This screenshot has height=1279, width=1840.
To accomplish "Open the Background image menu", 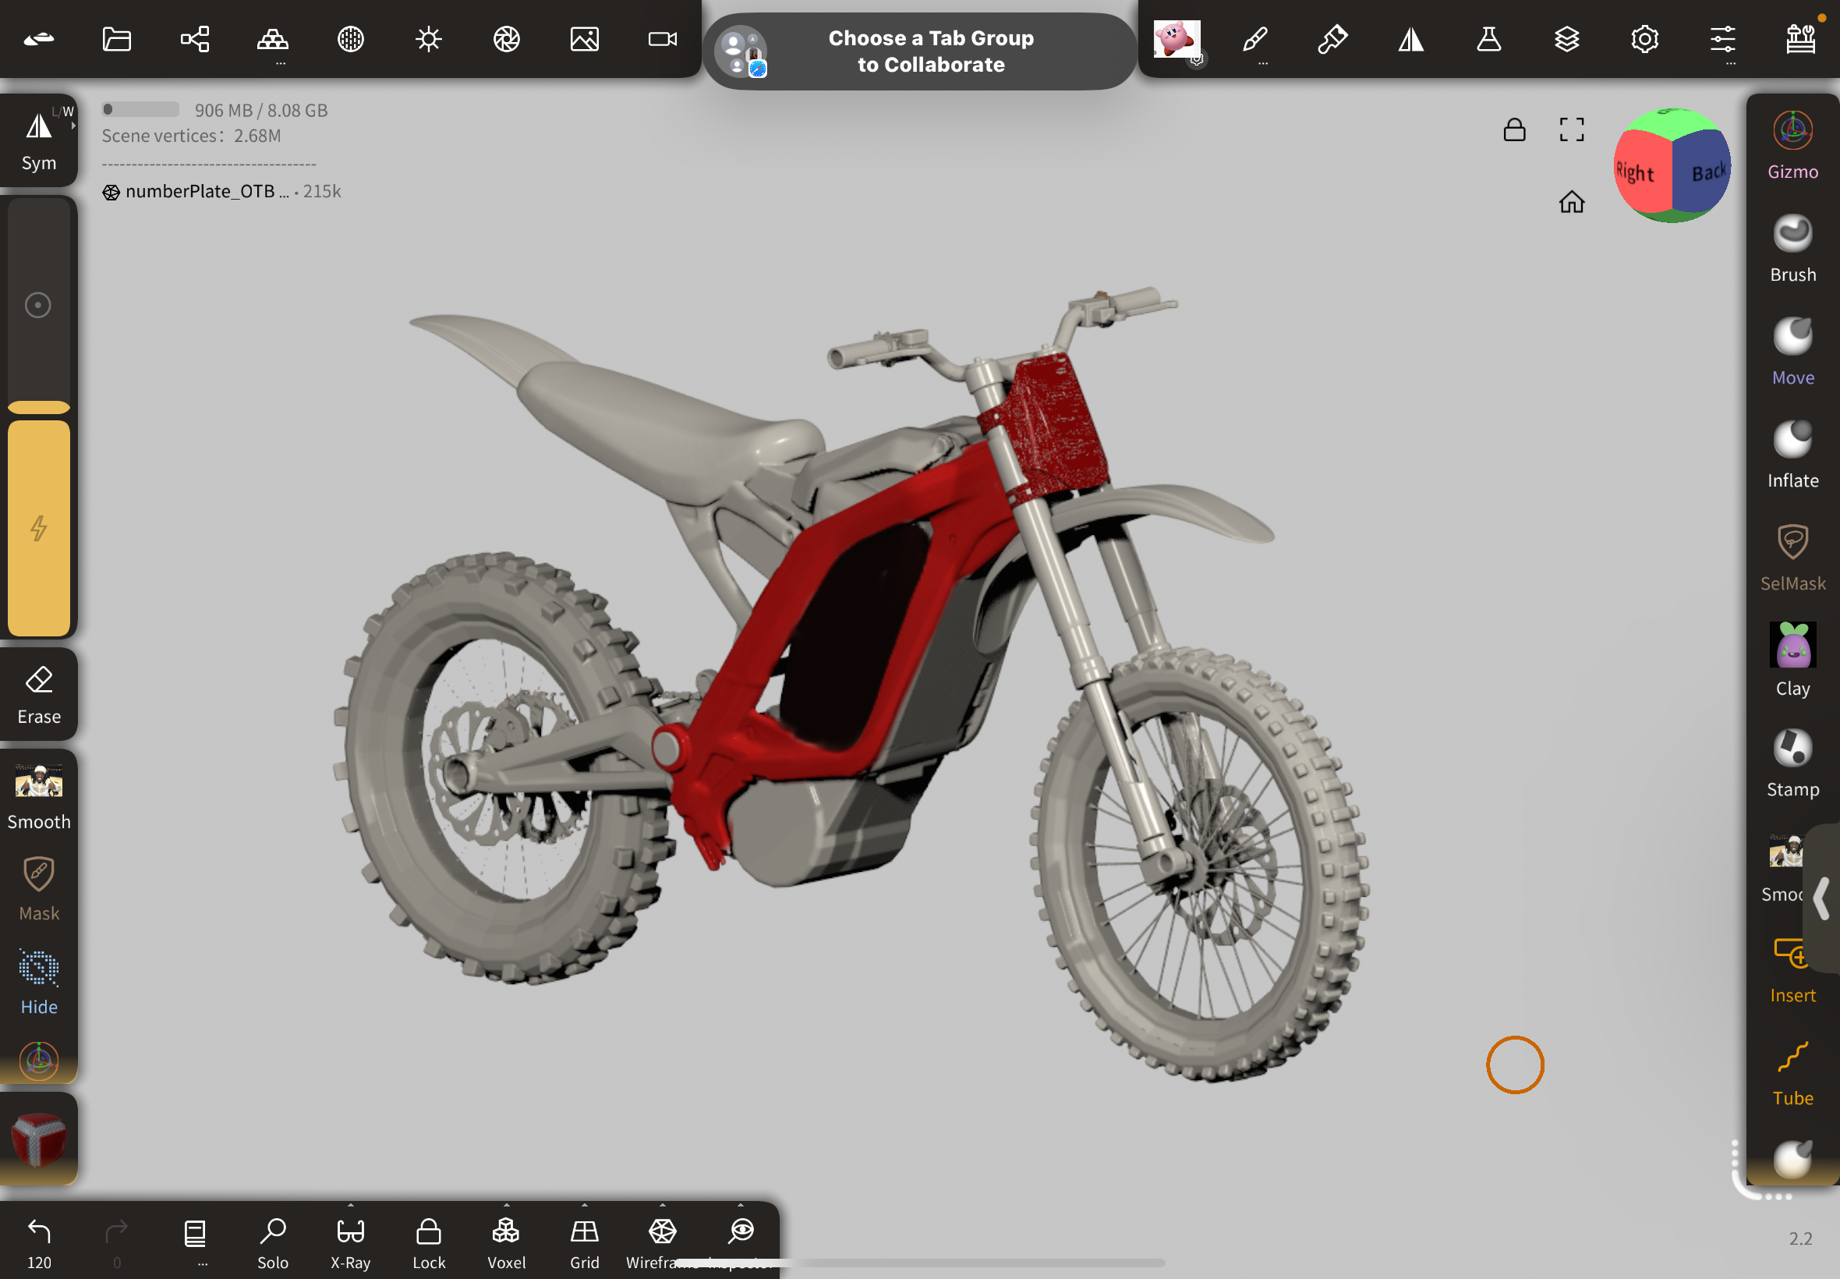I will click(585, 38).
